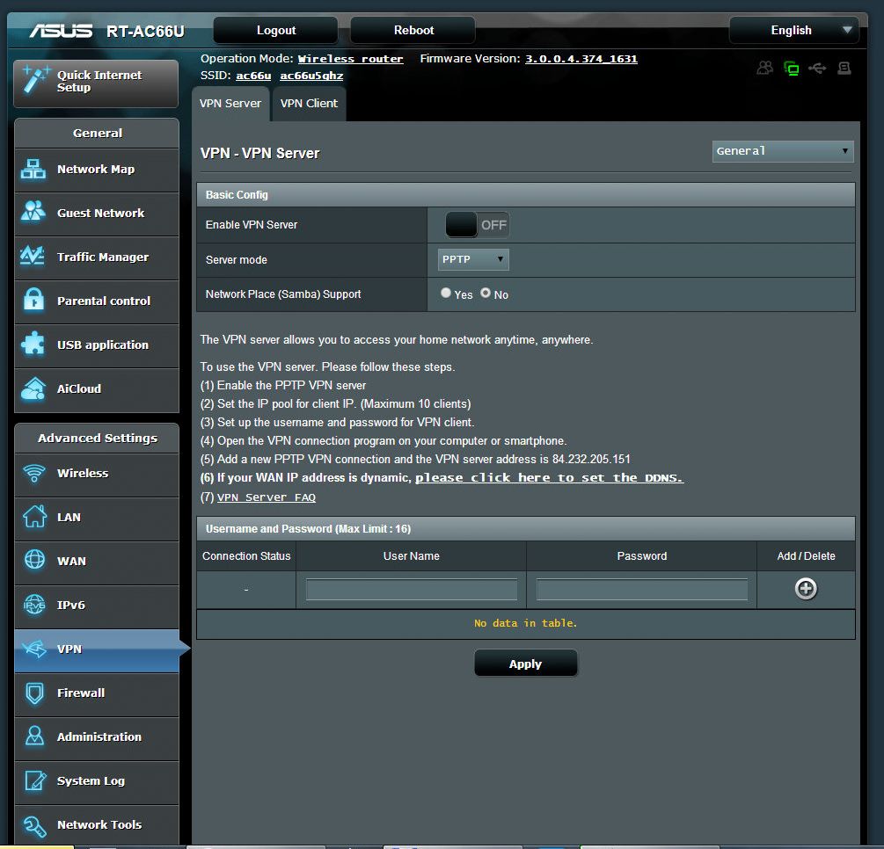
Task: Click the ac66u SSID link
Action: 253,76
